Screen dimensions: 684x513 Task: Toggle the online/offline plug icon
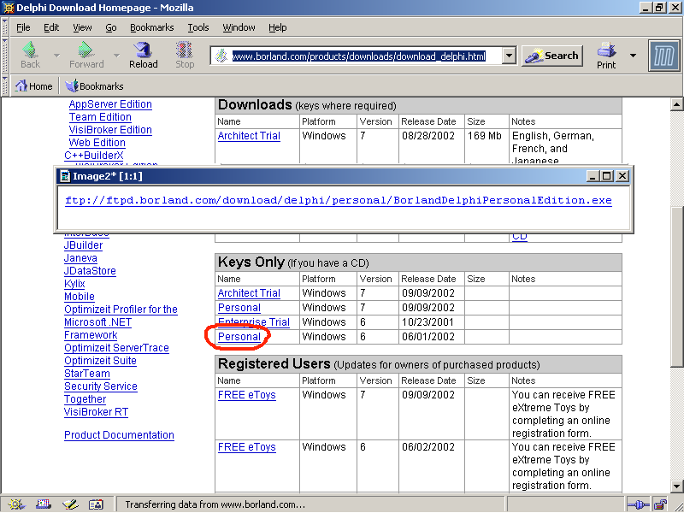pos(640,504)
